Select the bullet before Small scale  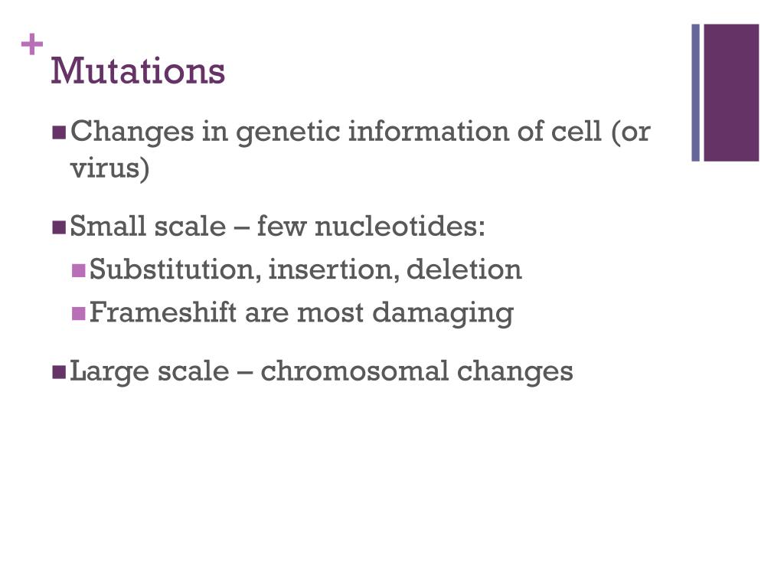(x=59, y=227)
